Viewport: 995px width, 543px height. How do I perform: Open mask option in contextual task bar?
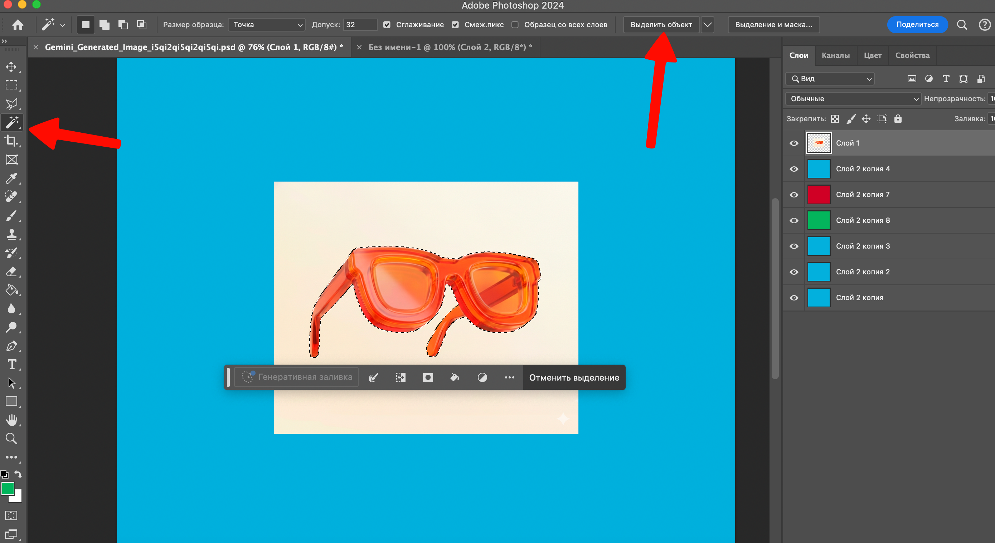(x=427, y=377)
